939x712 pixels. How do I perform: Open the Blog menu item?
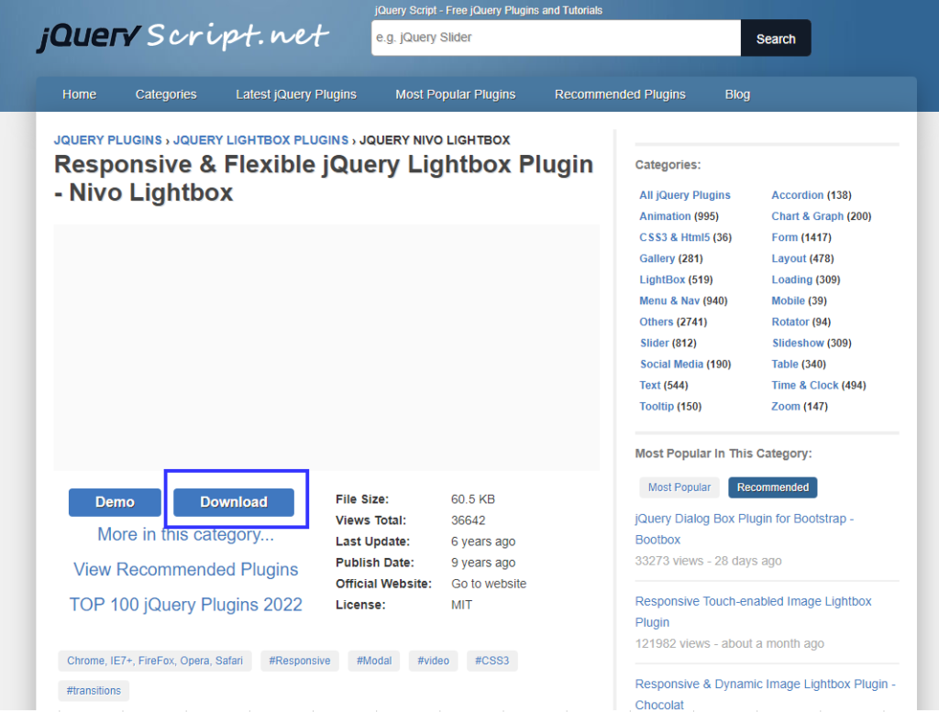tap(736, 94)
